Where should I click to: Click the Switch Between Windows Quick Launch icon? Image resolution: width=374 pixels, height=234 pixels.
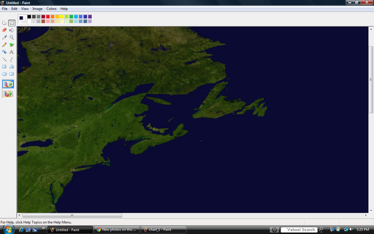(x=35, y=230)
